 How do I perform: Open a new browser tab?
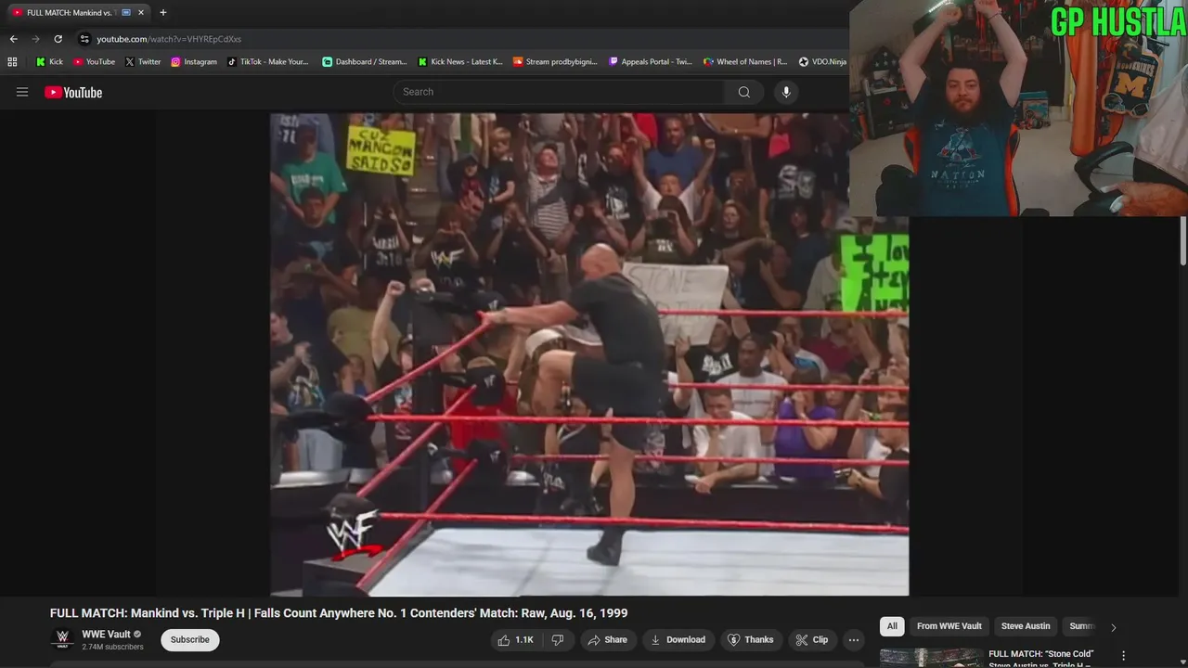coord(163,13)
